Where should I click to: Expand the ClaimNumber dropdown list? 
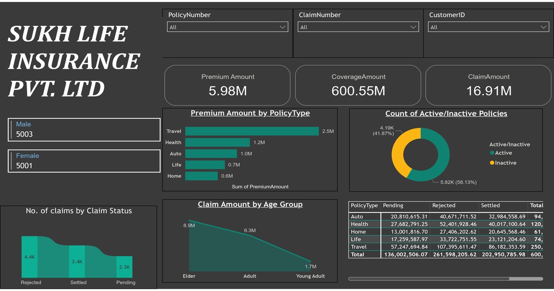click(358, 27)
